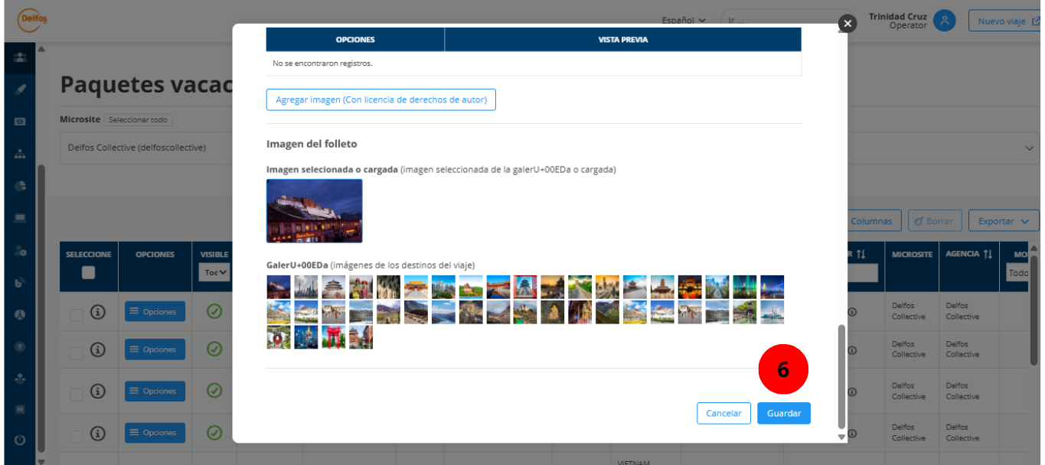1045x465 pixels.
Task: Open the Delfos logo home
Action: pyautogui.click(x=31, y=21)
